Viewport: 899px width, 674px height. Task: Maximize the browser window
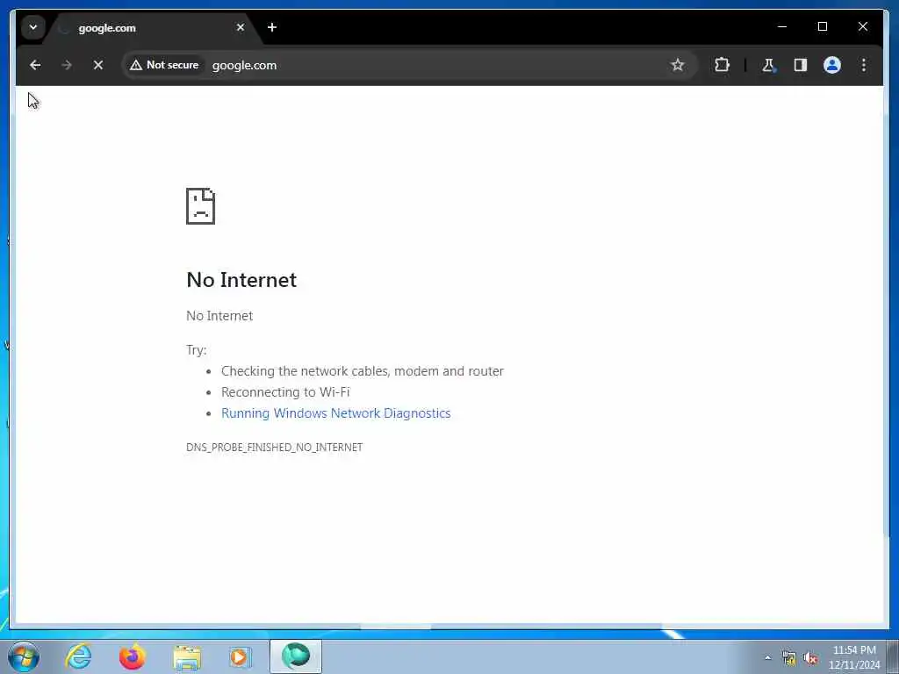(822, 26)
